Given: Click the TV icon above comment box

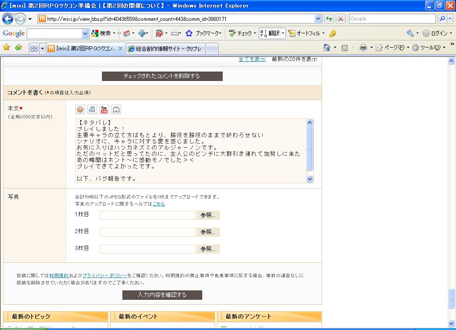Looking at the screenshot, I should coord(116,109).
